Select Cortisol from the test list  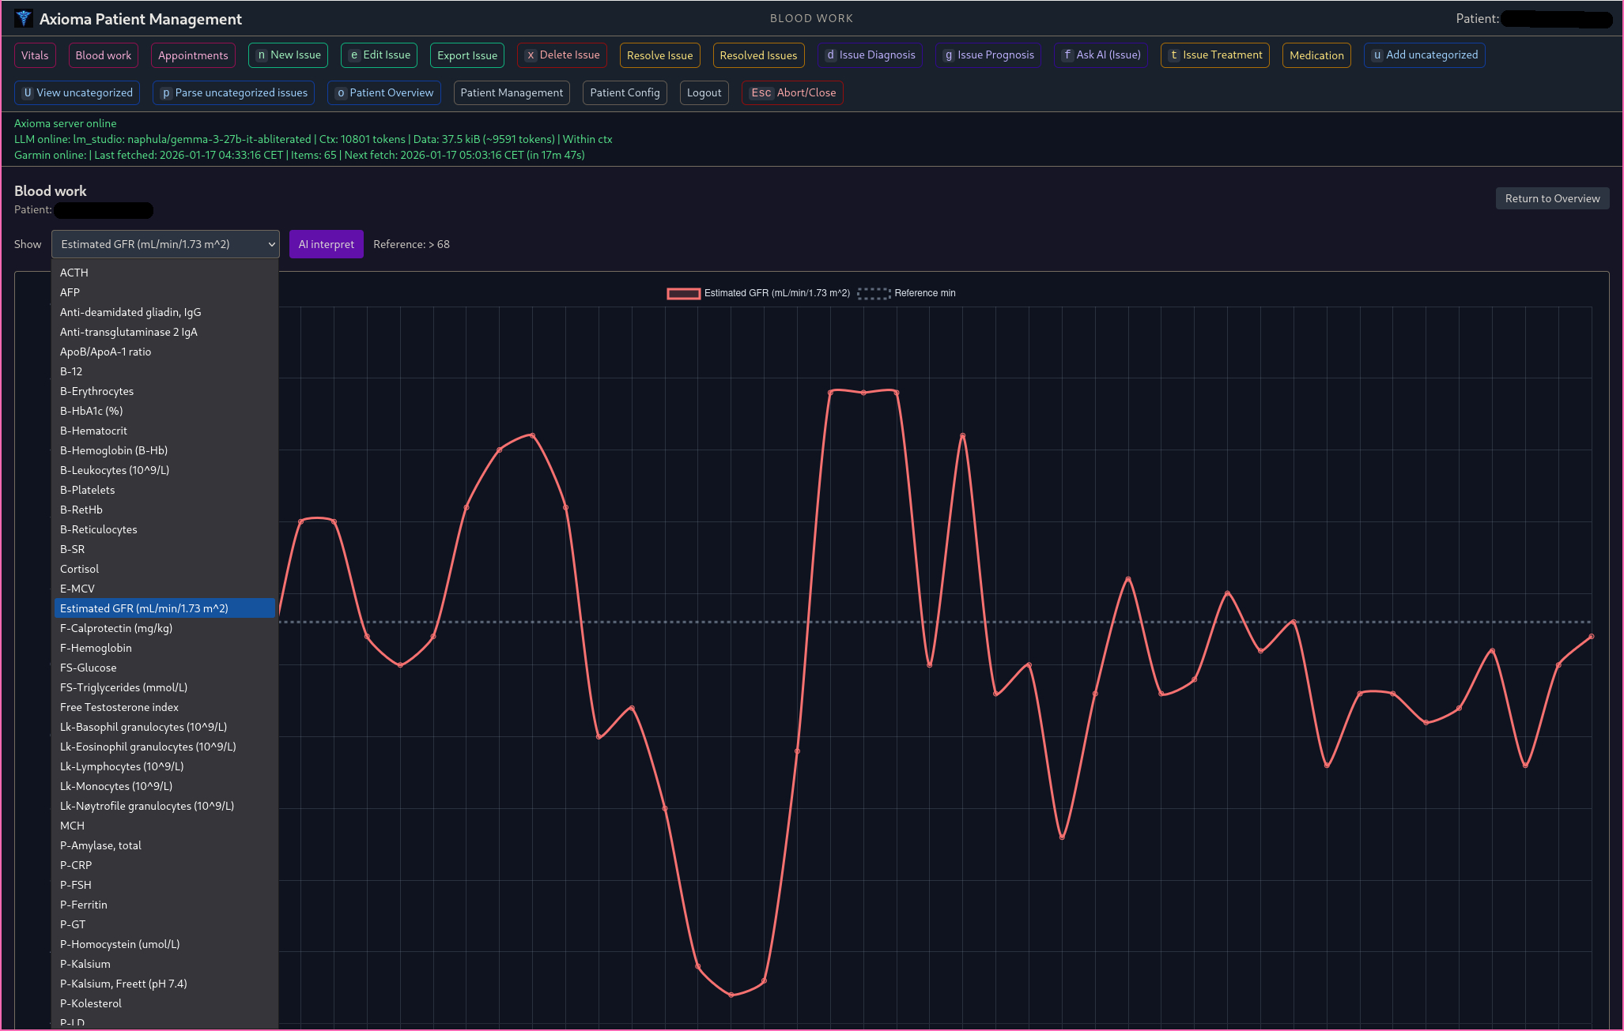coord(79,569)
